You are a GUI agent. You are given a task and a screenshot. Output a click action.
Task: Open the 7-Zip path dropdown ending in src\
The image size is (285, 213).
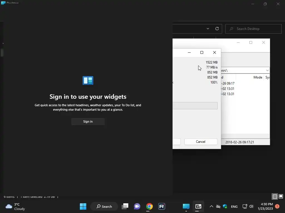pos(267,70)
